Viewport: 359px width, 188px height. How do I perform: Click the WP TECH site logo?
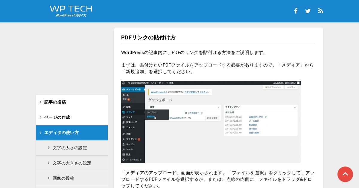point(71,9)
